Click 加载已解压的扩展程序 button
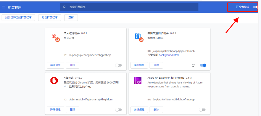The image size is (261, 116). [18, 18]
